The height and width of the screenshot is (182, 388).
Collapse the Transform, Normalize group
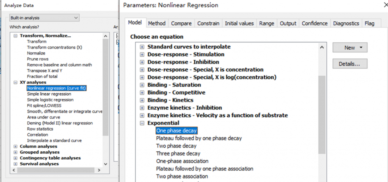(16, 36)
